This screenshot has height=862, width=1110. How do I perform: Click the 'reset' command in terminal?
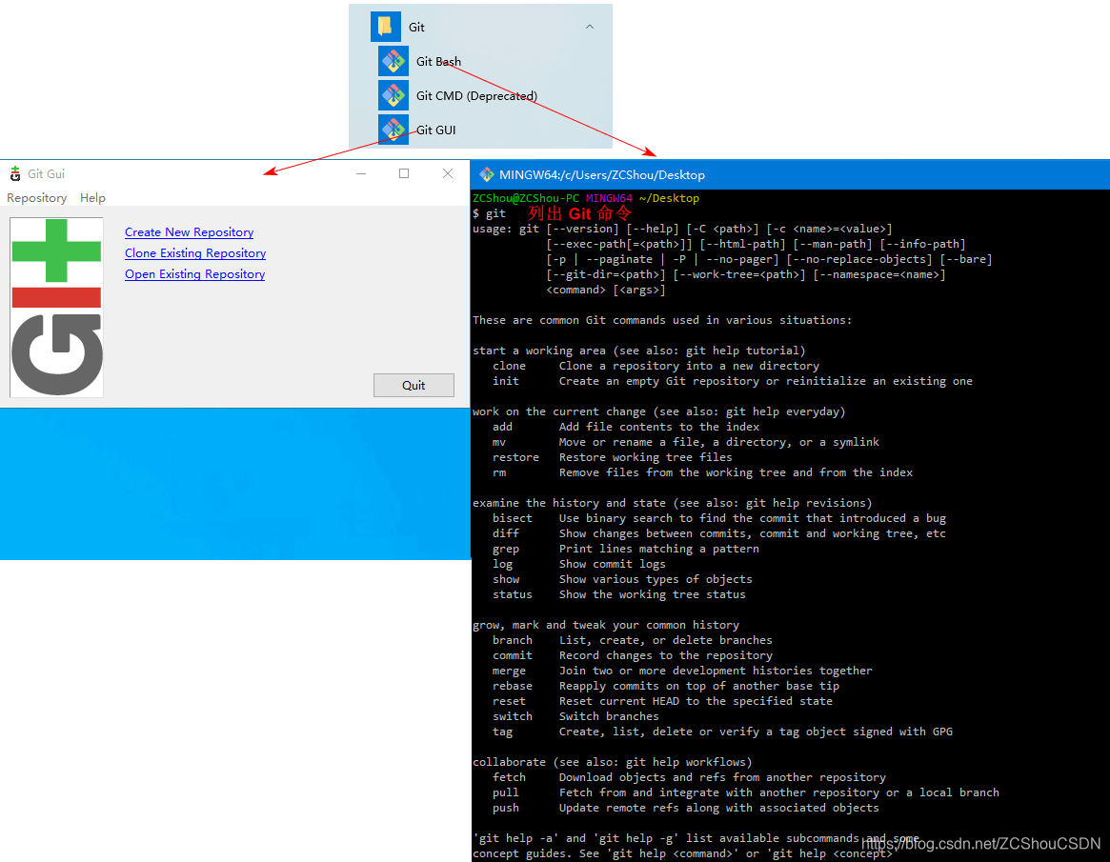click(x=509, y=701)
